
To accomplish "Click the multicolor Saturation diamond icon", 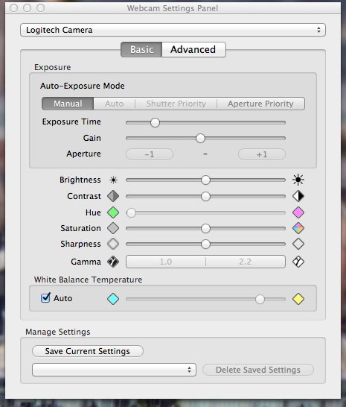I will 298,228.
